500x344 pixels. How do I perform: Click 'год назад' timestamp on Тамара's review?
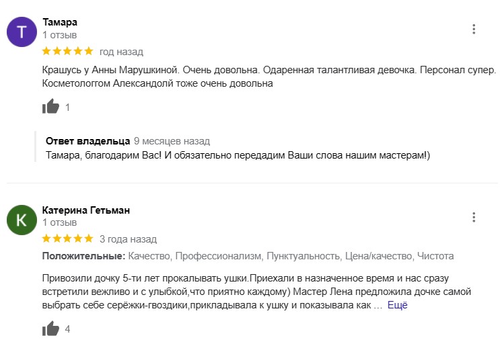(121, 52)
